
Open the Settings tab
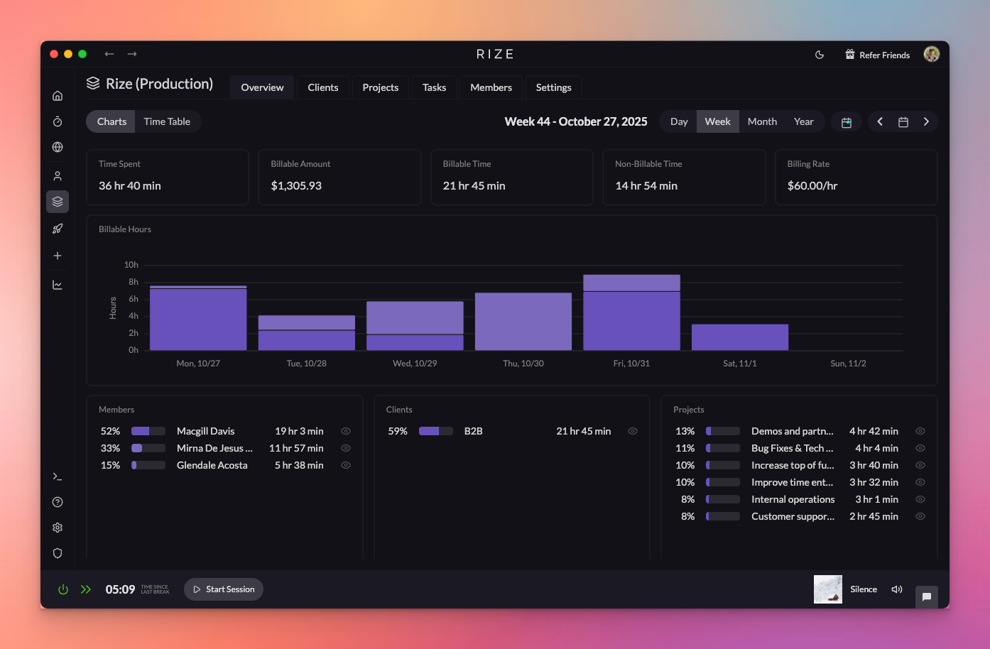coord(554,87)
